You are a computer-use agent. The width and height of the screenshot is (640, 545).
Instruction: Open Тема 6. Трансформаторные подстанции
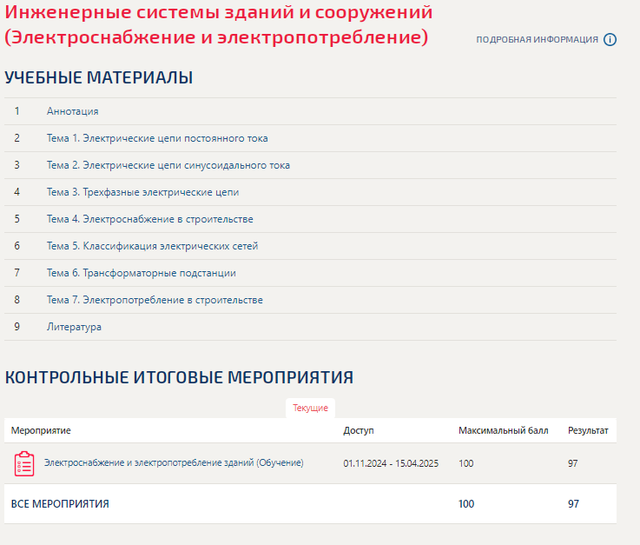click(142, 273)
